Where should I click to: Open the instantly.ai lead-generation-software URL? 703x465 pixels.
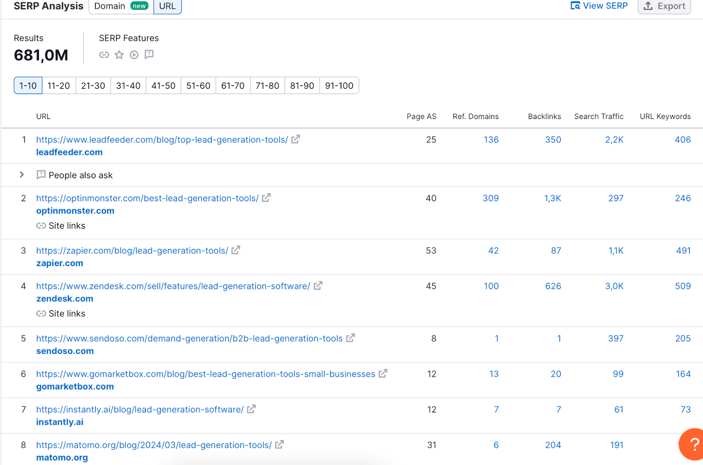point(140,410)
